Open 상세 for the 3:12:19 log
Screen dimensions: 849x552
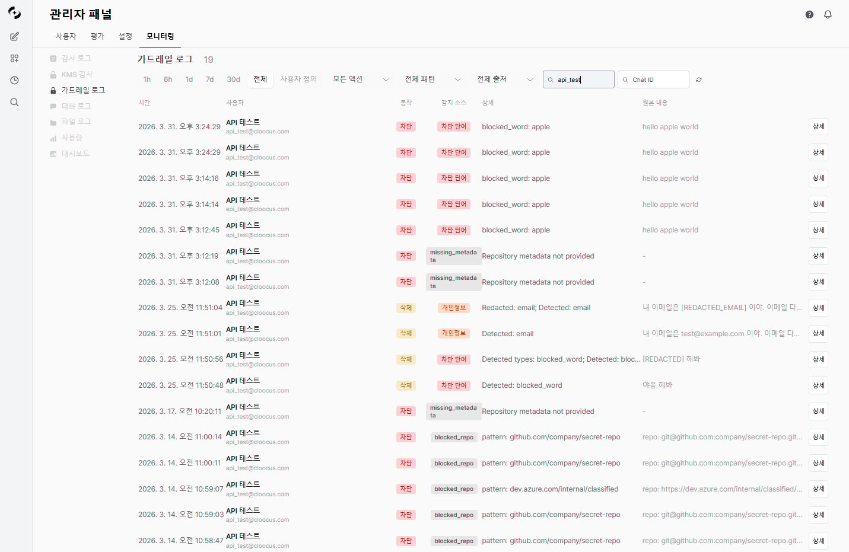(x=818, y=256)
